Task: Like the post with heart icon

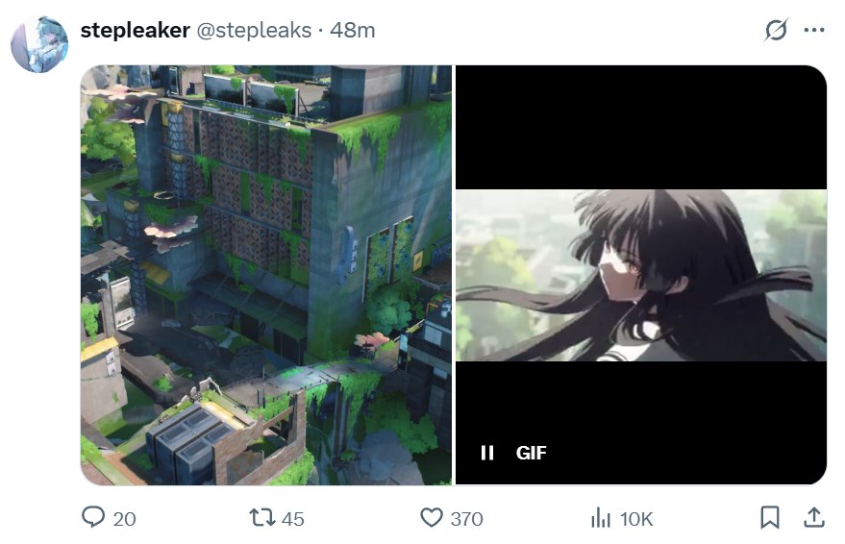Action: [x=432, y=518]
